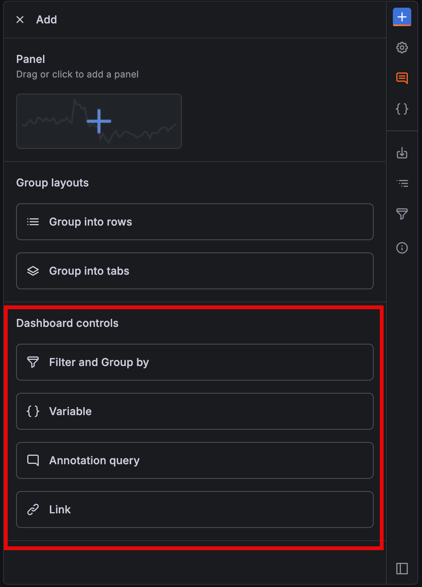The height and width of the screenshot is (587, 422).
Task: Click the chain icon beside Link
Action: [33, 509]
